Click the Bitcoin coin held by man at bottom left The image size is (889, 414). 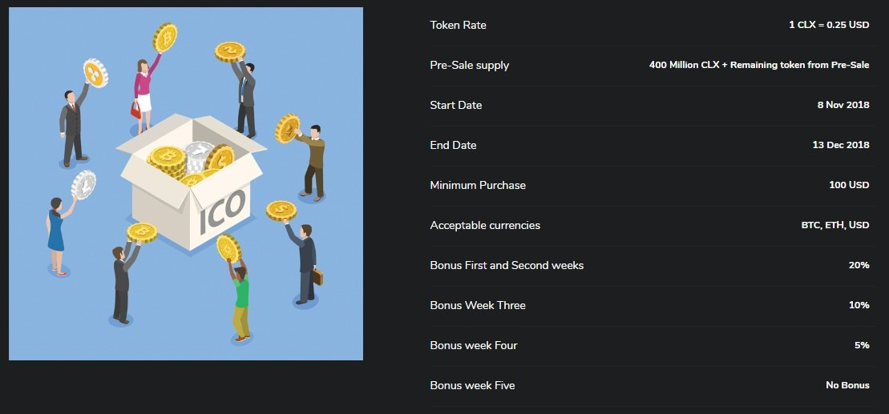[142, 232]
